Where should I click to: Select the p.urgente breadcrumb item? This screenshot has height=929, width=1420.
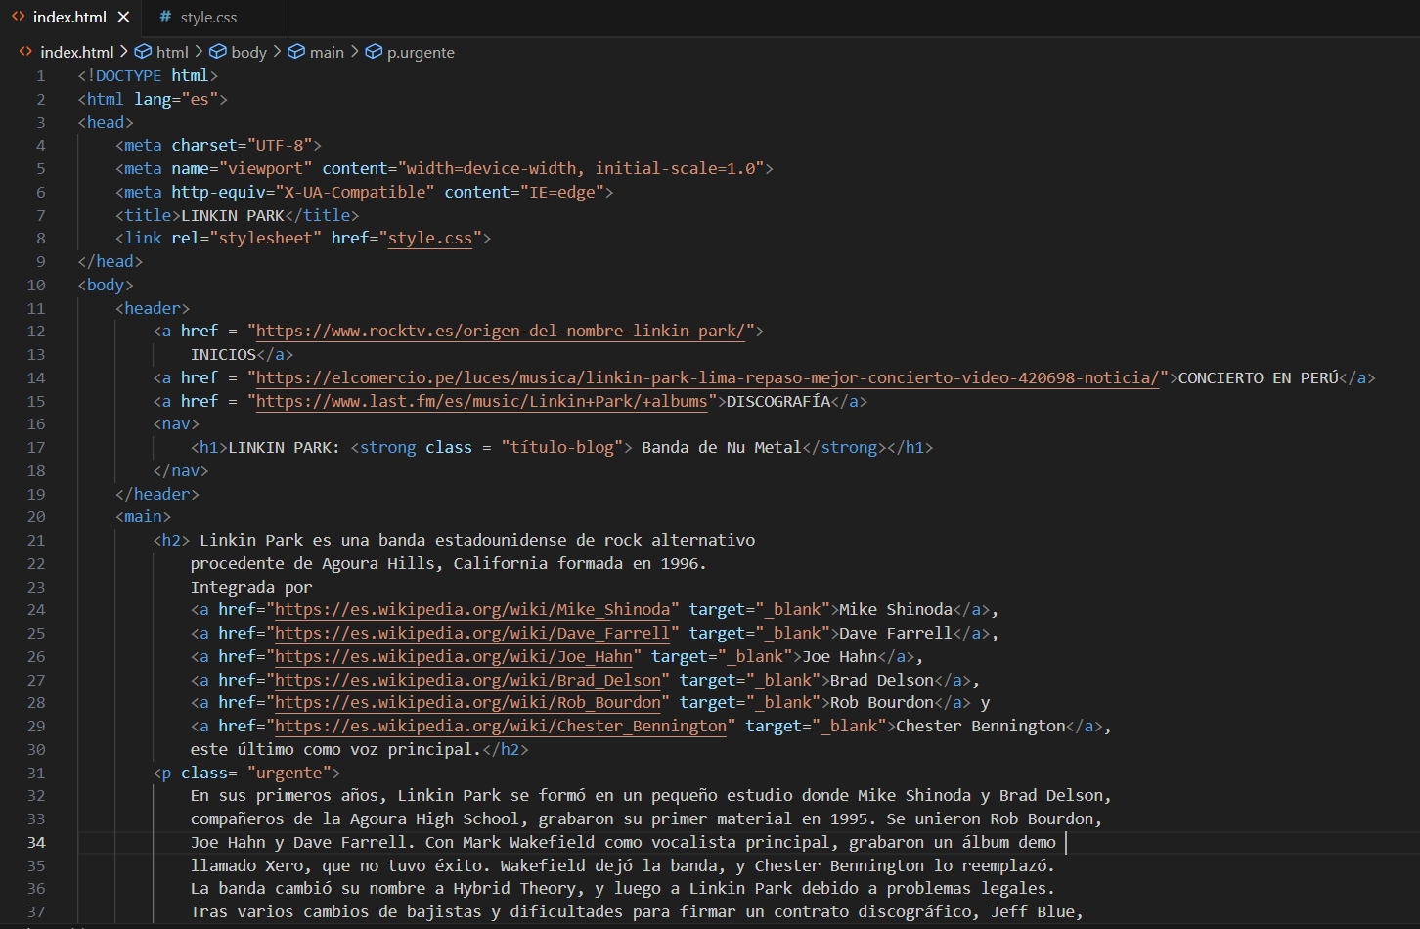(x=421, y=52)
